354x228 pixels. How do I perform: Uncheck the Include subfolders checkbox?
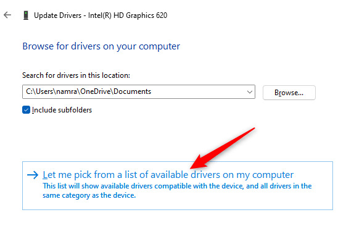coord(26,110)
